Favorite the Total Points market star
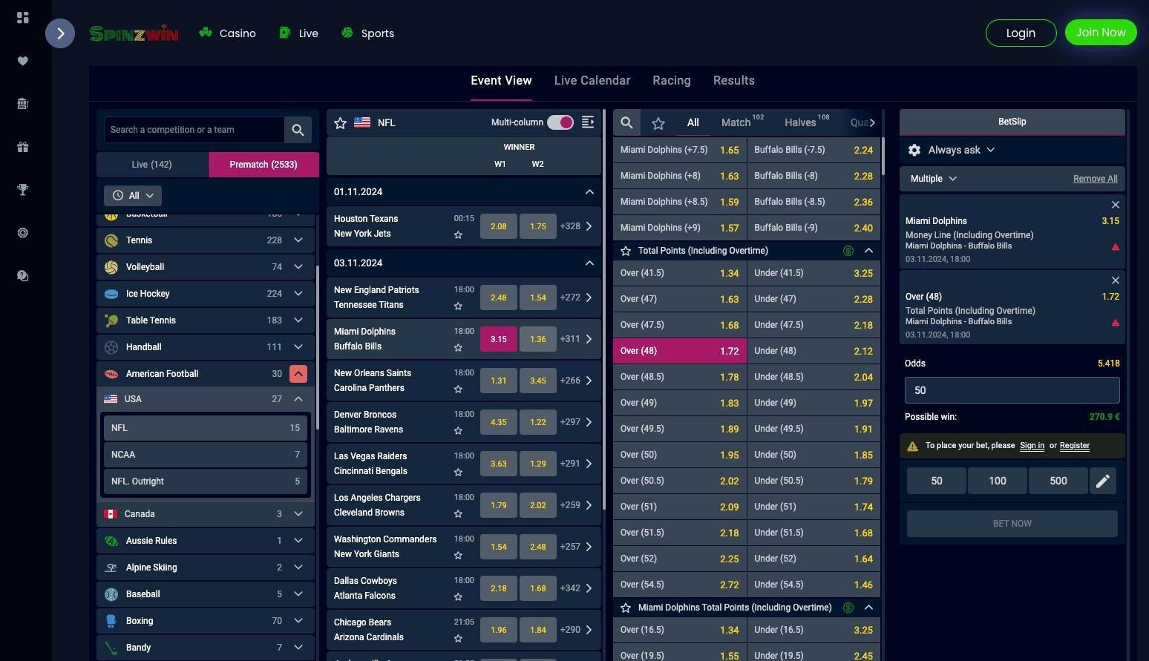 tap(626, 251)
